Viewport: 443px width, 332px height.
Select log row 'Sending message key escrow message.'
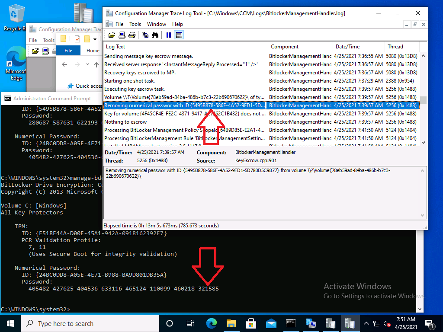click(261, 56)
